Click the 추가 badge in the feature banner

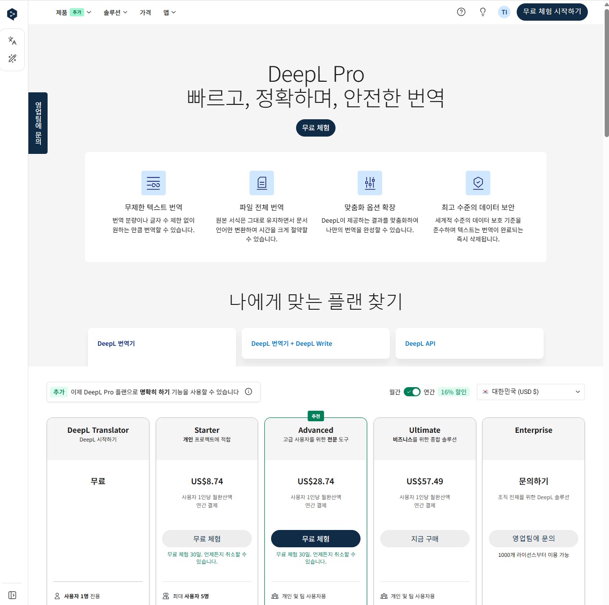(x=59, y=392)
